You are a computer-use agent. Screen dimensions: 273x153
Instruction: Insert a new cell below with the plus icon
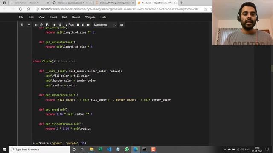[29, 25]
